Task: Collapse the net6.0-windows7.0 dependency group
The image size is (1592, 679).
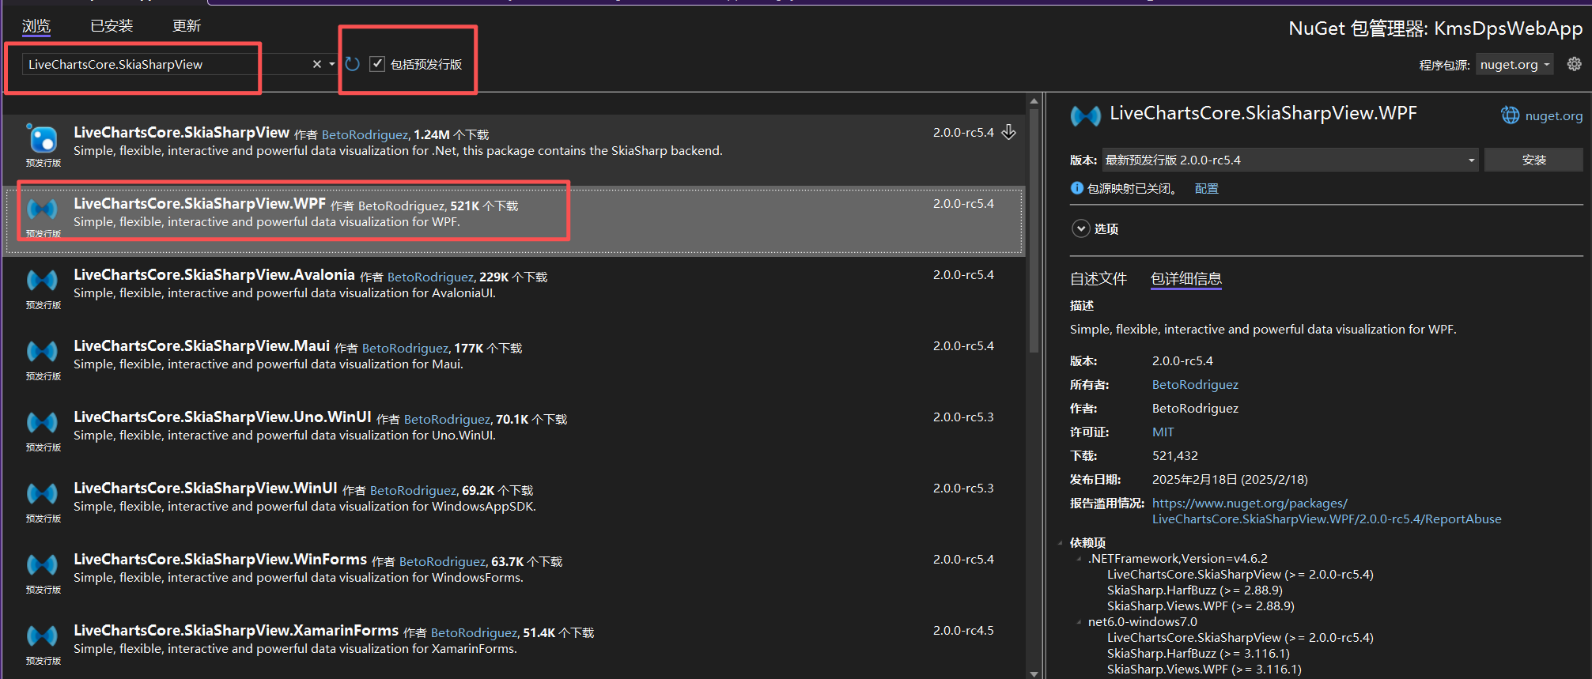Action: [x=1080, y=621]
